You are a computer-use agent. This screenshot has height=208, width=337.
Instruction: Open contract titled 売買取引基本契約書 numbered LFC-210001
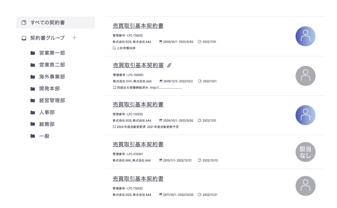(x=138, y=144)
